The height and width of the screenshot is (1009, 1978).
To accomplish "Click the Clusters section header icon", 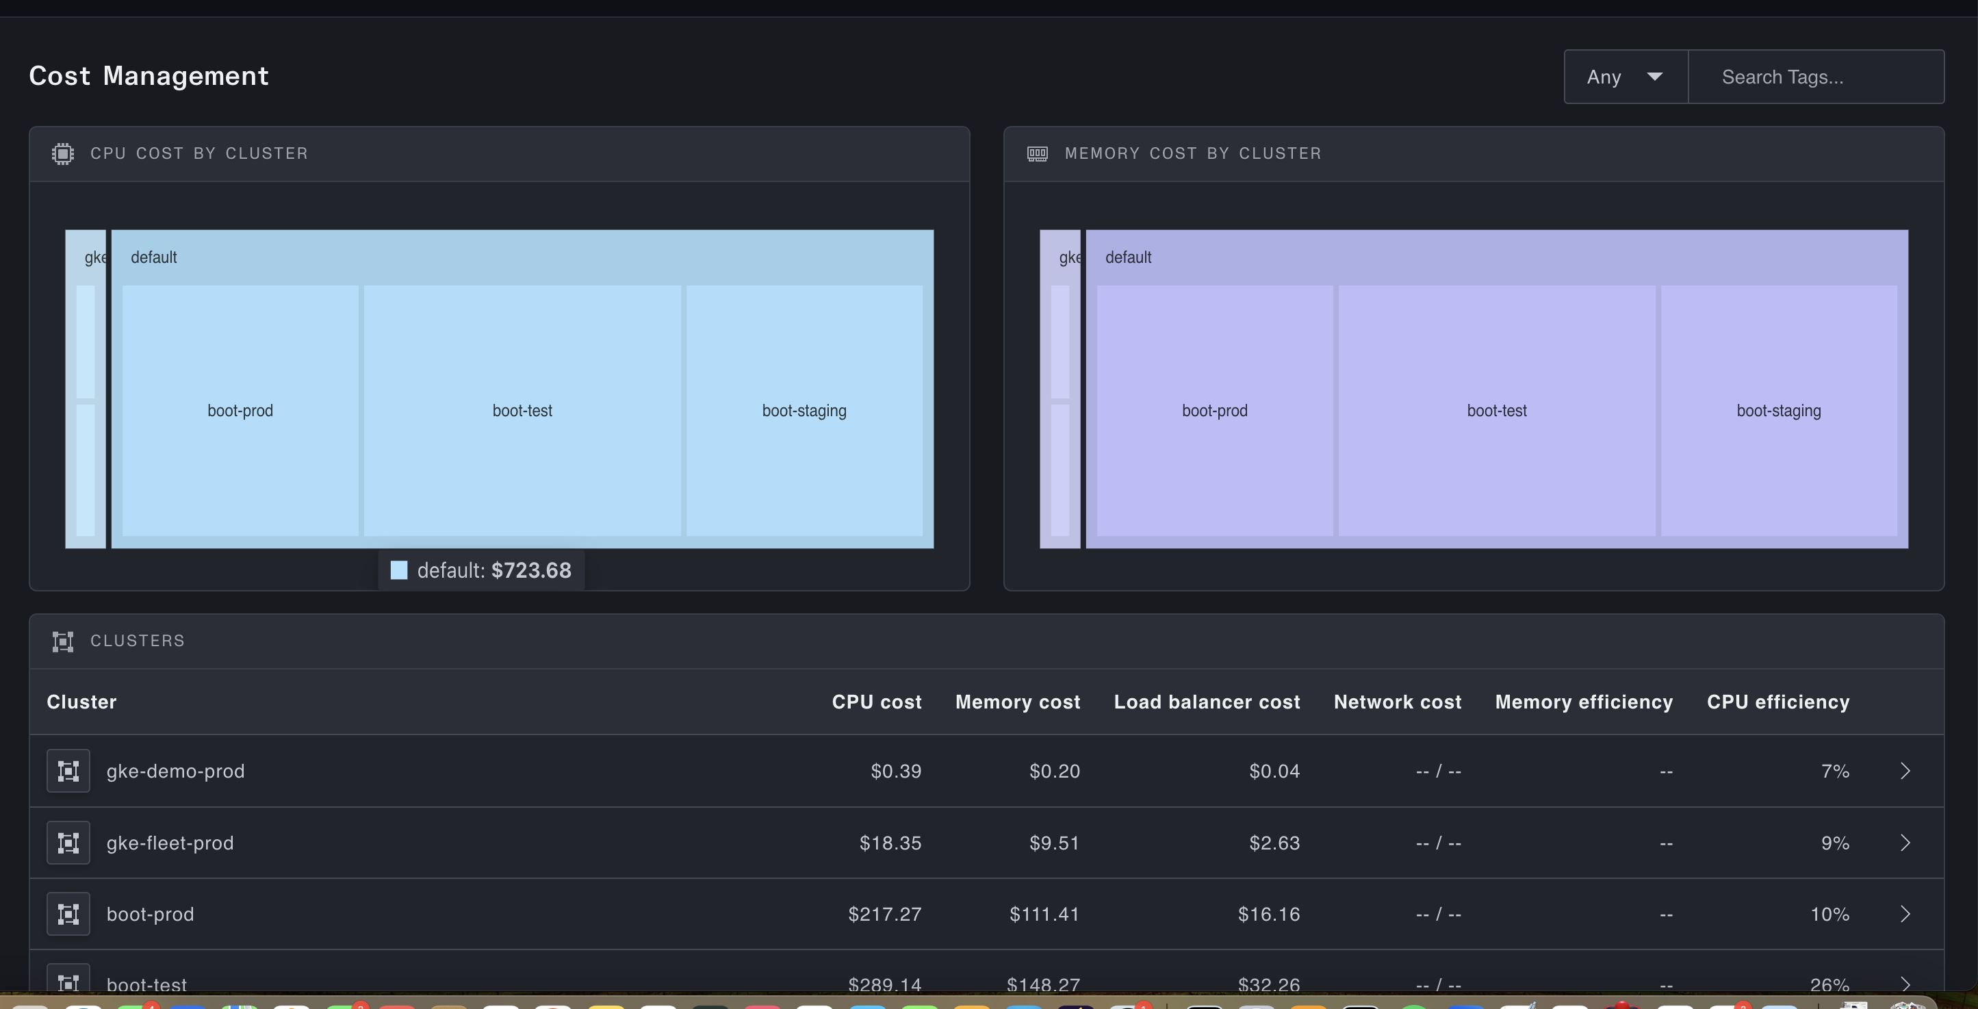I will [x=63, y=641].
